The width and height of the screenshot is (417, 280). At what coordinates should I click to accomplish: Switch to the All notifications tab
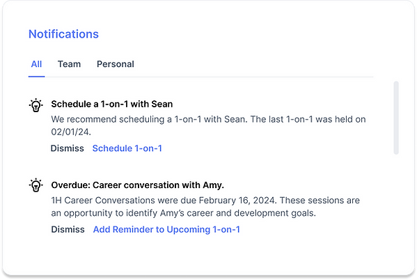(36, 64)
